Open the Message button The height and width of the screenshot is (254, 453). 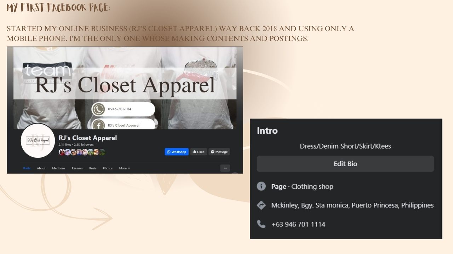click(219, 152)
